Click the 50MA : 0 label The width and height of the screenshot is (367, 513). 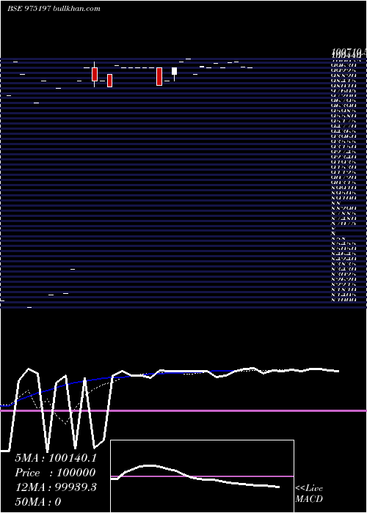pos(38,502)
